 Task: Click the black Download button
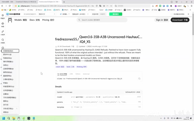(180, 20)
